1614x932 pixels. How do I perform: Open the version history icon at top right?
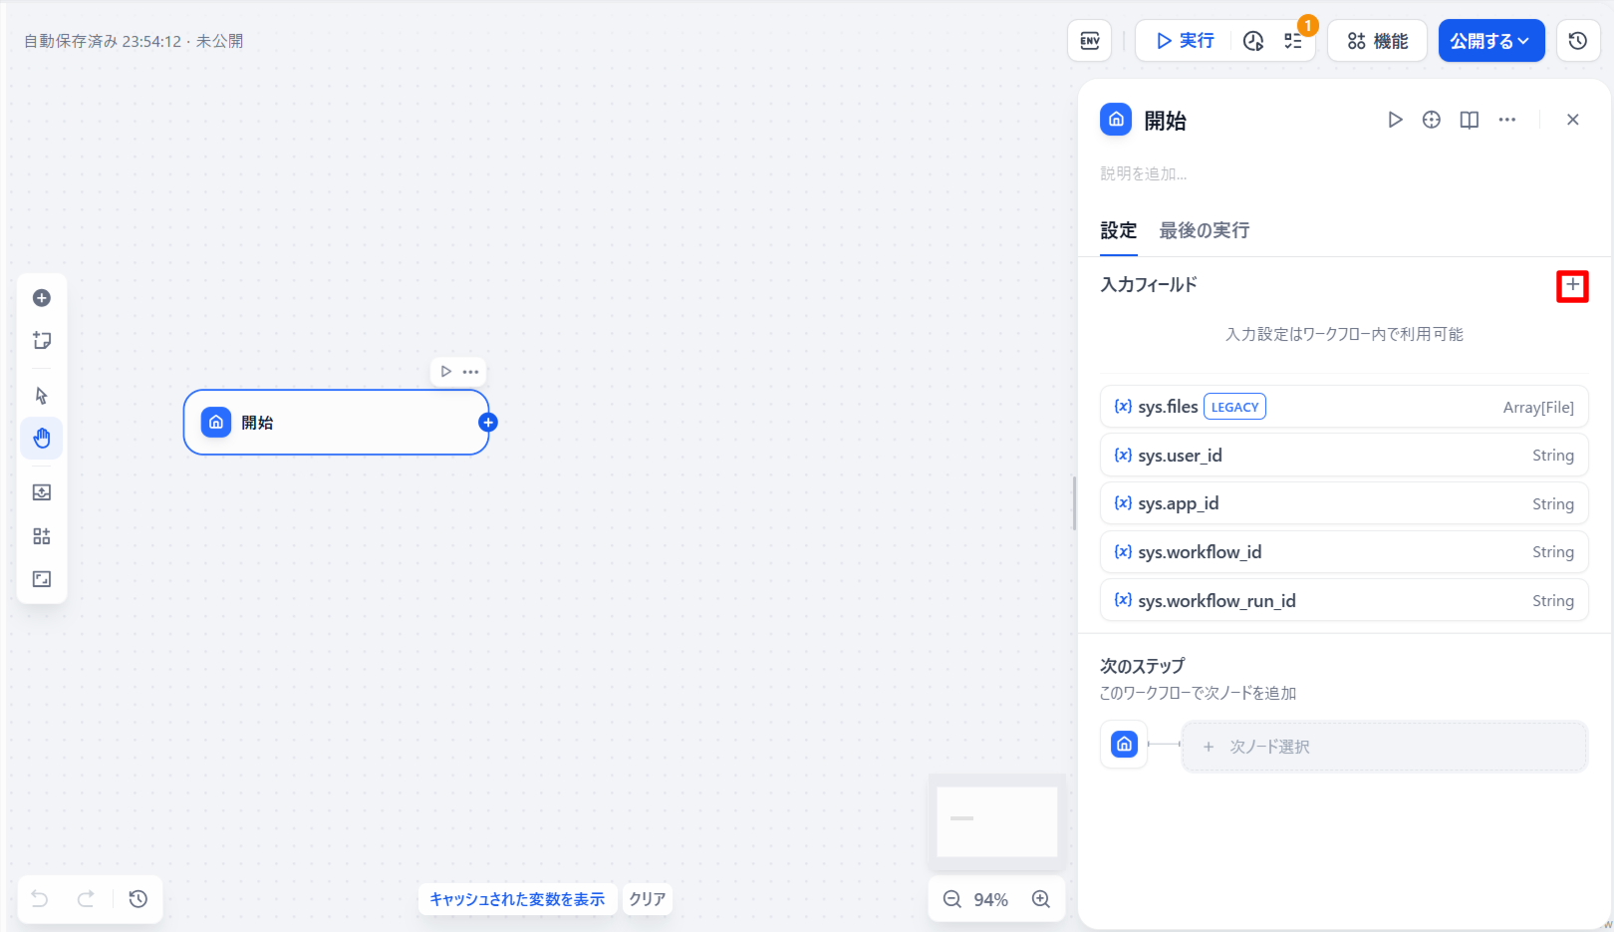1577,41
